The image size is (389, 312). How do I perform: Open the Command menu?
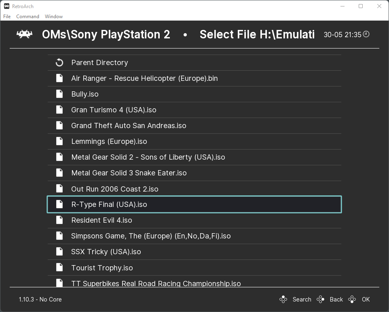coord(27,17)
